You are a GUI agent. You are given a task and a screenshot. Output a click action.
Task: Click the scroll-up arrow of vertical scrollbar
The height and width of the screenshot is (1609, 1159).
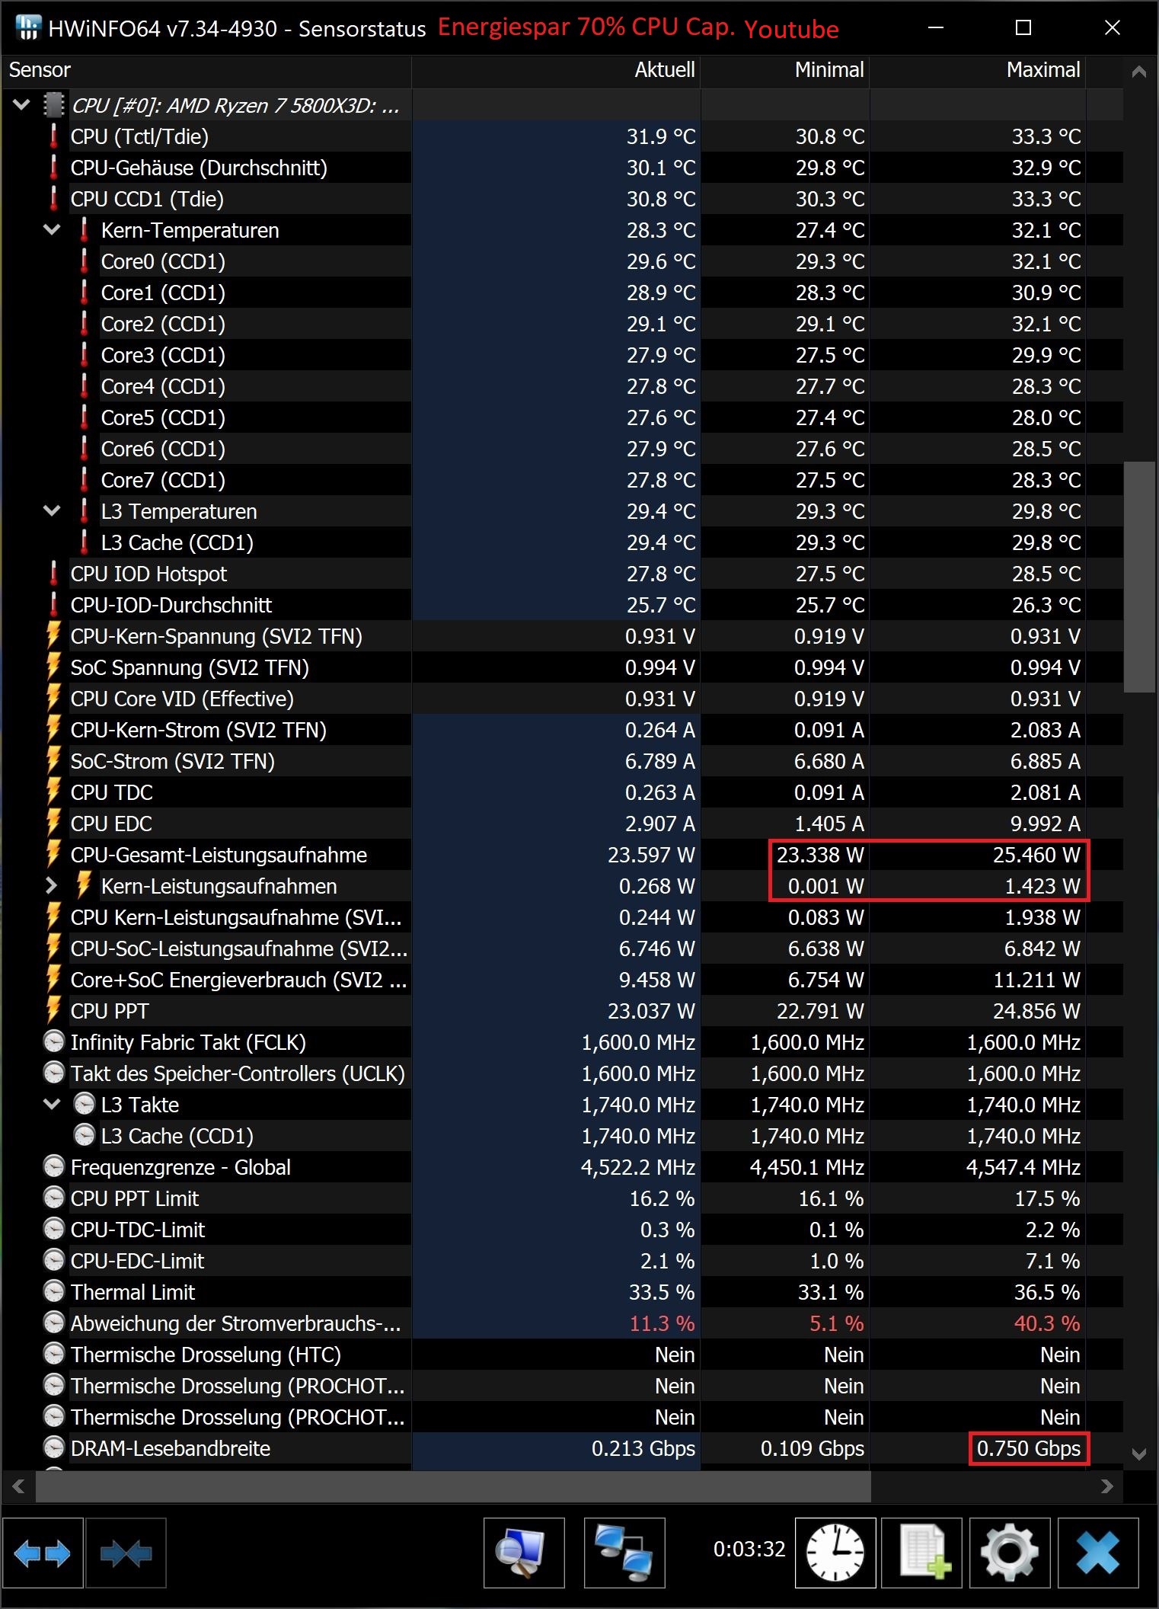tap(1139, 72)
